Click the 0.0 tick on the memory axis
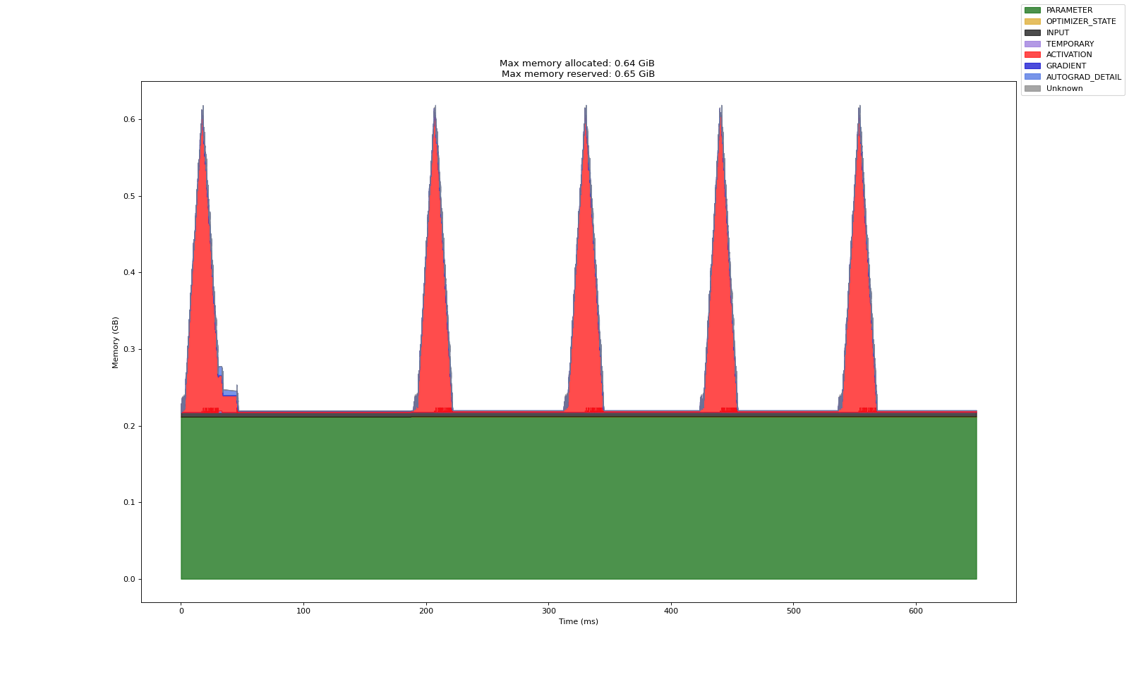 pos(128,580)
